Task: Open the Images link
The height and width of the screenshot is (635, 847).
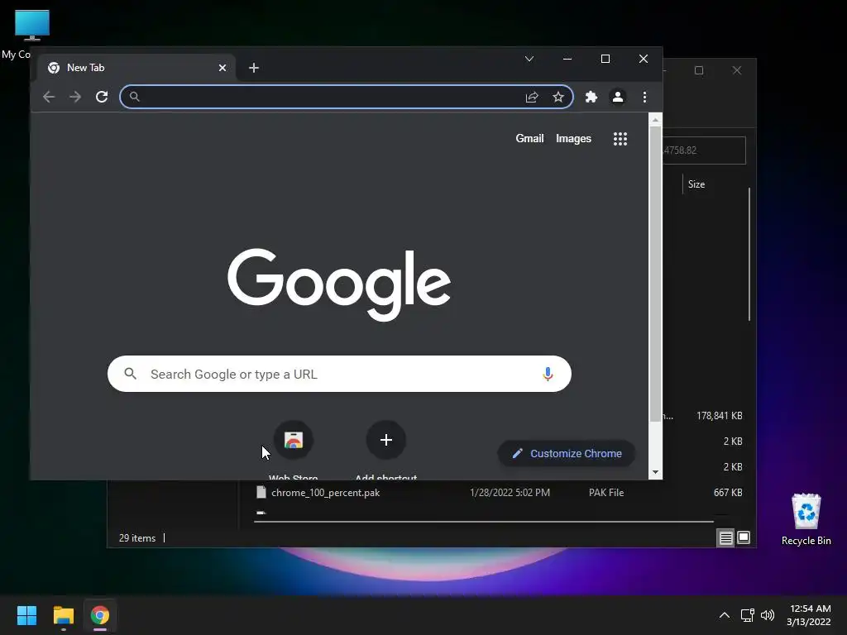Action: [x=573, y=138]
